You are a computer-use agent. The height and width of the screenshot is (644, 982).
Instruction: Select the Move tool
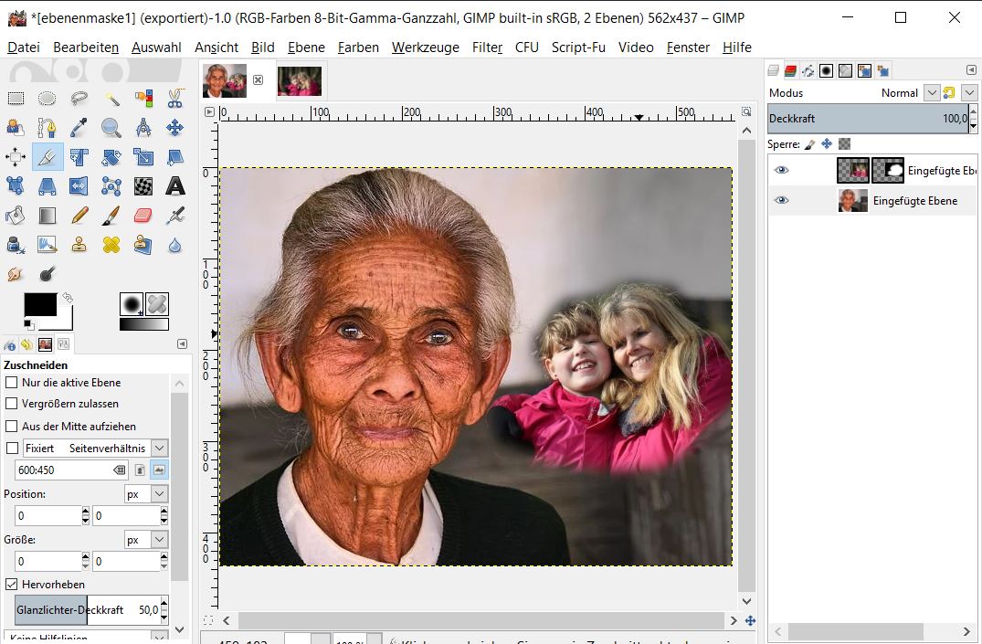click(174, 128)
